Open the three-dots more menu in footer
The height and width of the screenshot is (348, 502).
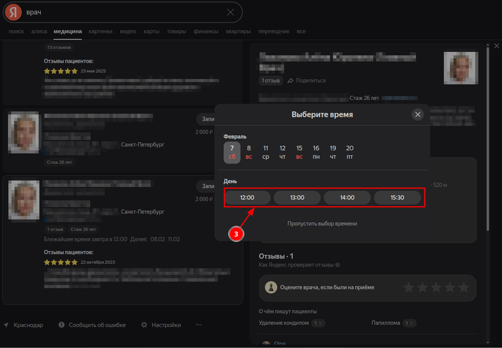pos(199,325)
